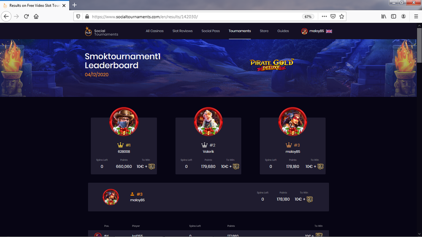Toggle the sidebar view icon

pyautogui.click(x=393, y=16)
